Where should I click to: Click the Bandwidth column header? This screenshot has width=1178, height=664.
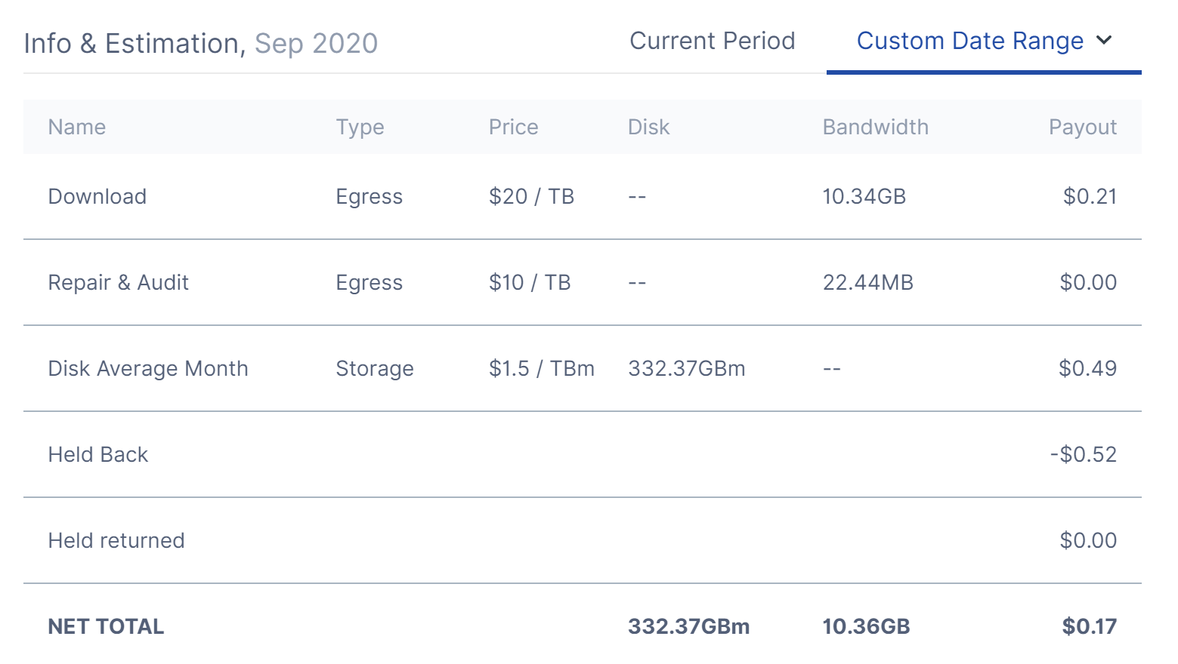[x=875, y=127]
